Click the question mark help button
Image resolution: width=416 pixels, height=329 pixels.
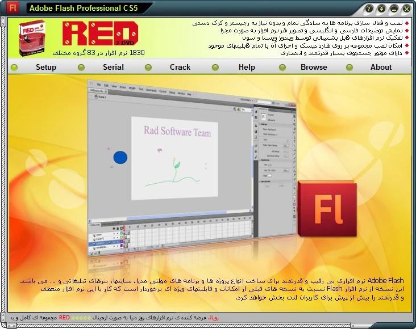click(369, 9)
